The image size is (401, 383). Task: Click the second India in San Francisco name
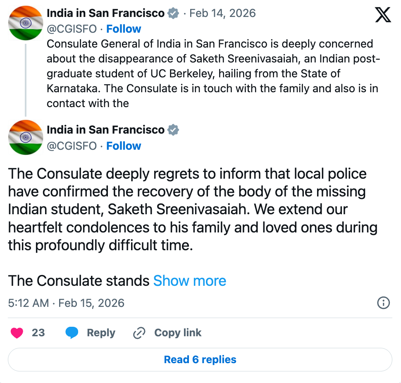pyautogui.click(x=105, y=130)
